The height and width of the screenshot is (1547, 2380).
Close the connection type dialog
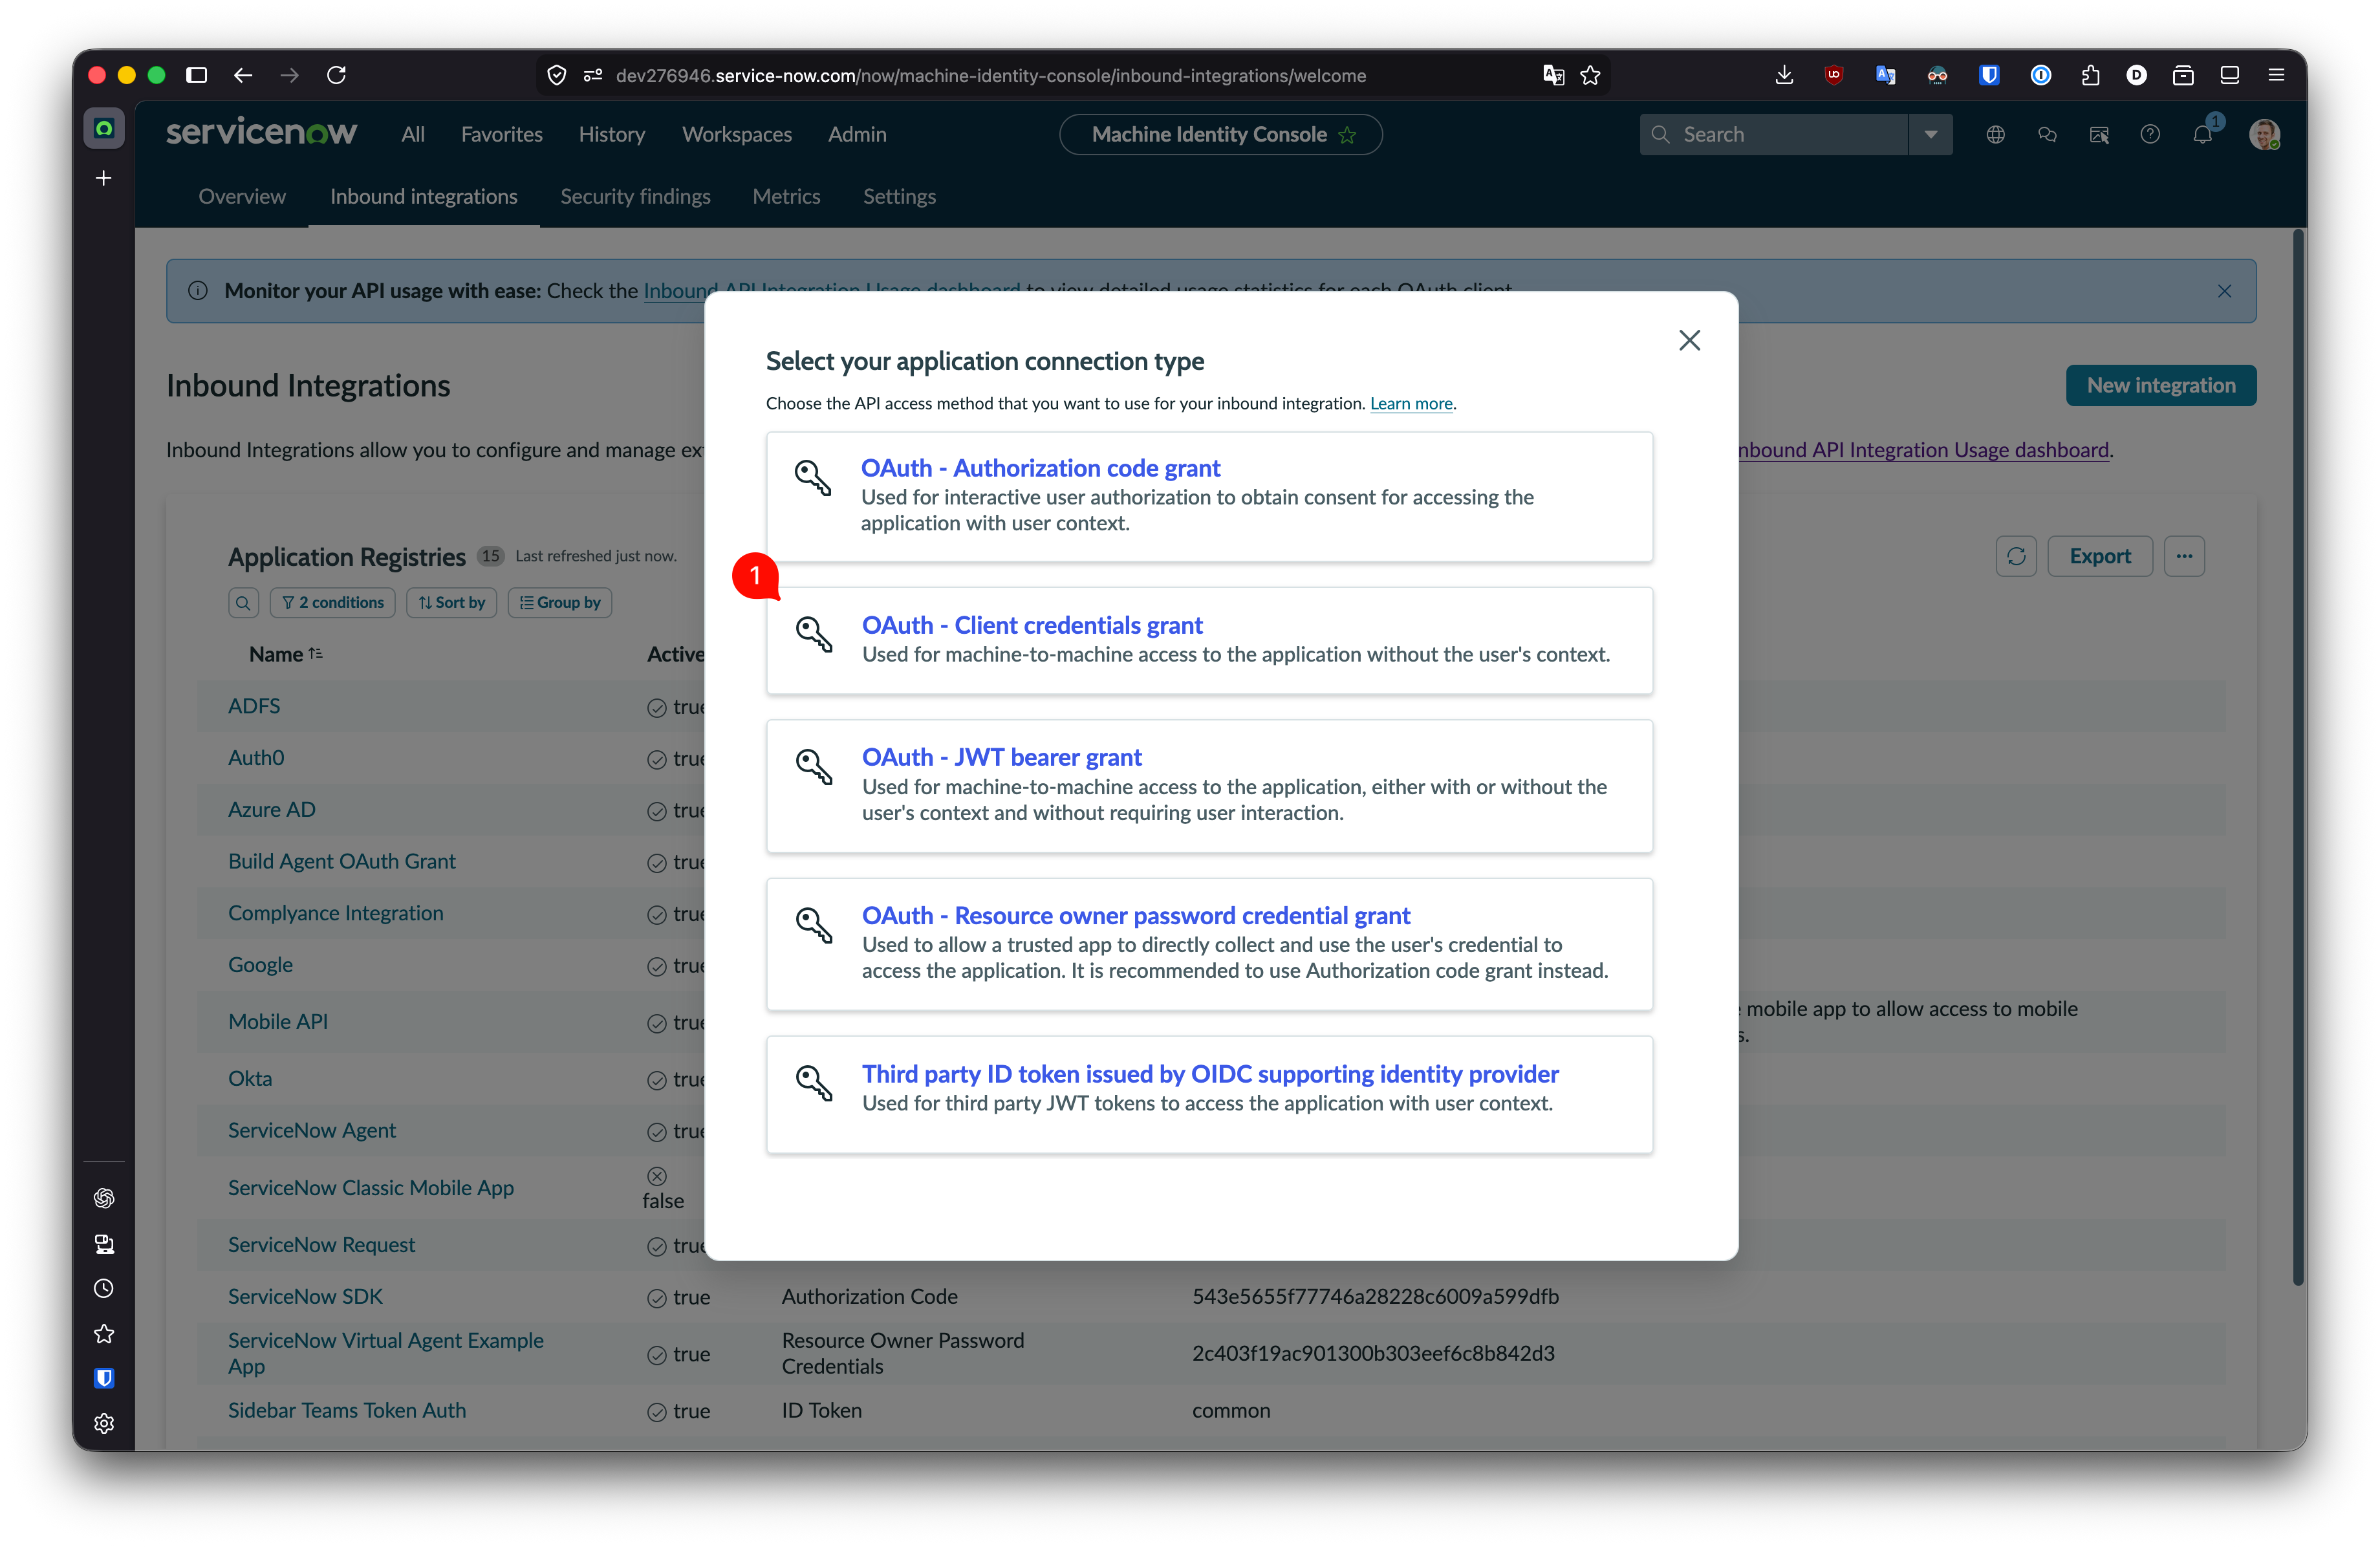(1689, 340)
